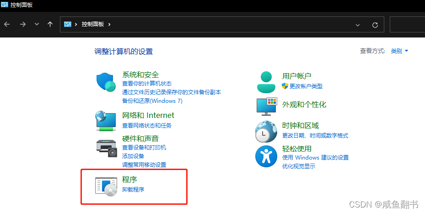Open 调整常用移动设置 link

click(144, 165)
